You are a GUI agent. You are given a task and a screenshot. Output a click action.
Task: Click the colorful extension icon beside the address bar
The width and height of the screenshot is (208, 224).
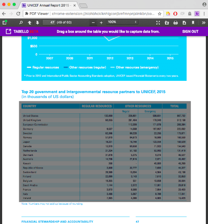(x=168, y=14)
